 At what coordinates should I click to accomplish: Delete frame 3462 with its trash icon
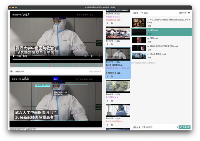coord(108,100)
